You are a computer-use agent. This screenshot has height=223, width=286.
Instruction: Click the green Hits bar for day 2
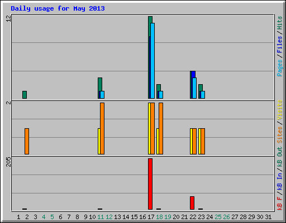coord(25,95)
